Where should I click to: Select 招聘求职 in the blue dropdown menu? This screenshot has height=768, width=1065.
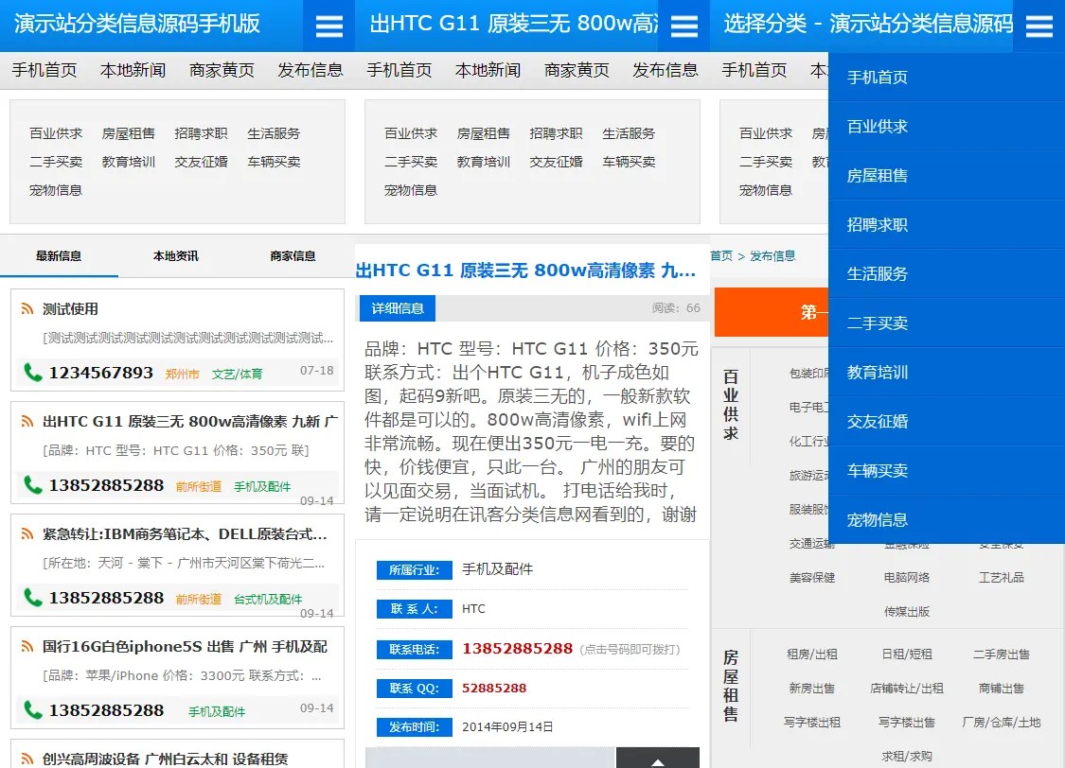pos(946,224)
